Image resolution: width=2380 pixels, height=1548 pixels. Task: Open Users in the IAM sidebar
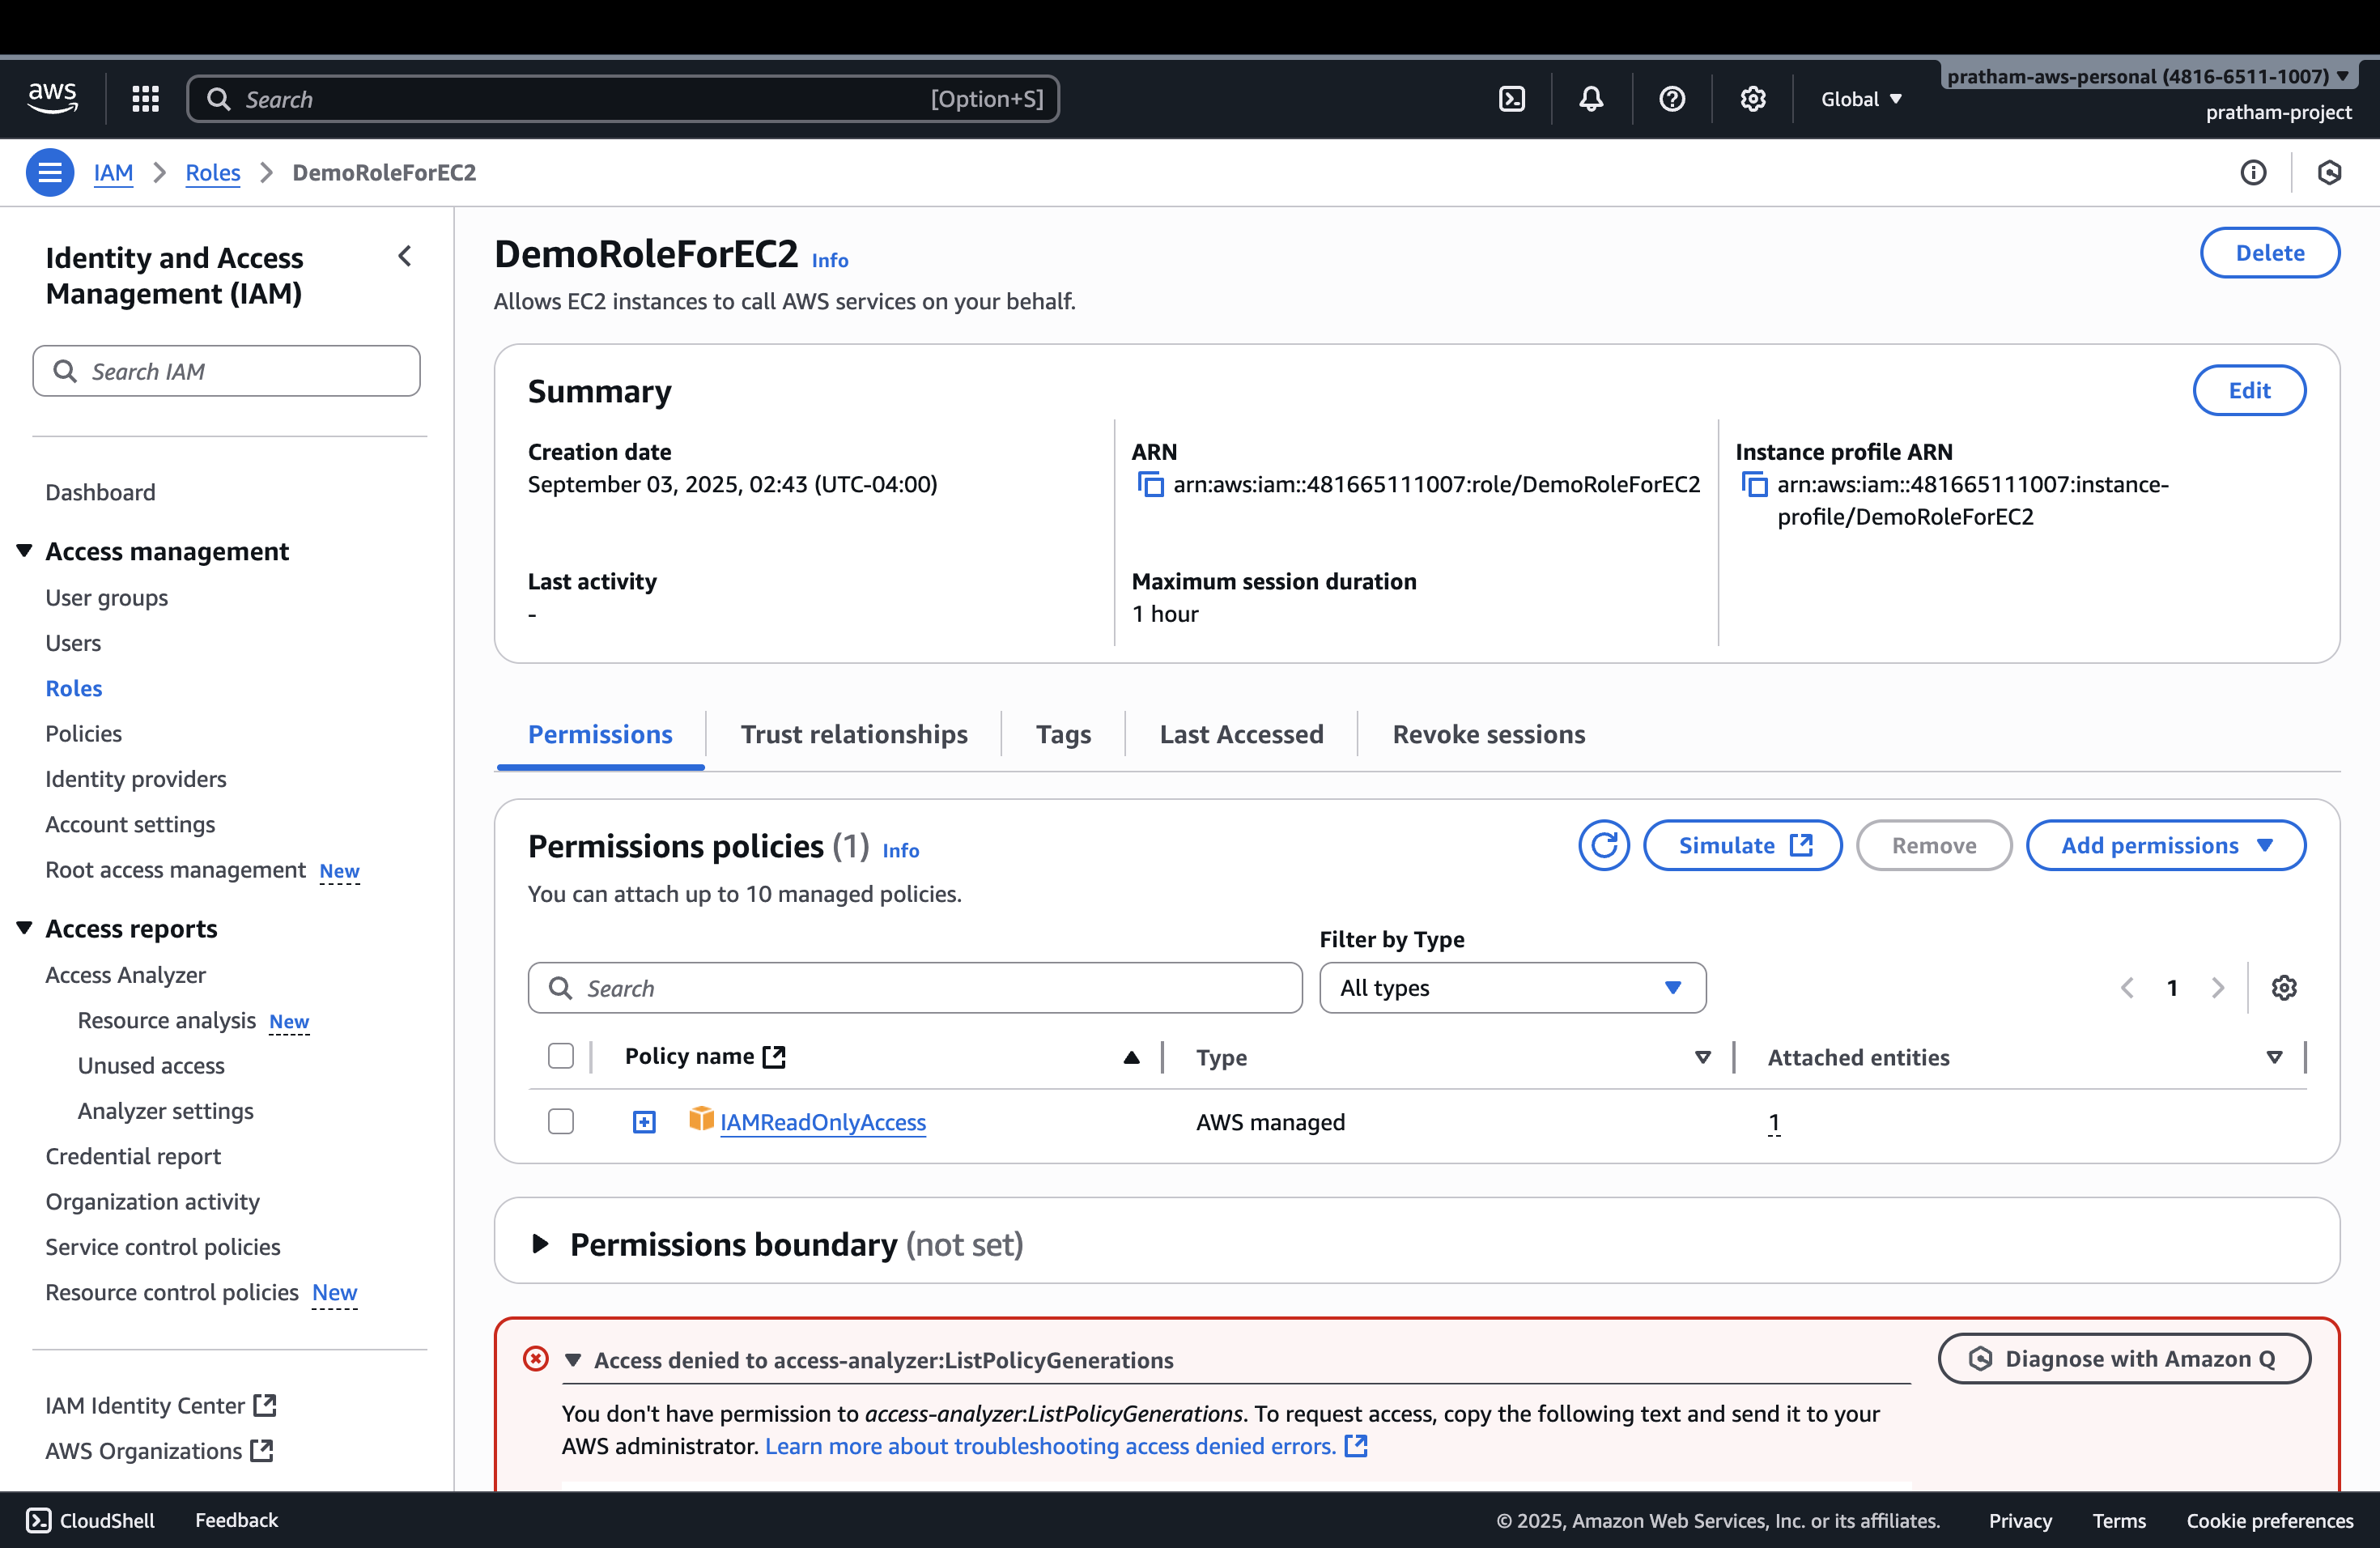(73, 642)
